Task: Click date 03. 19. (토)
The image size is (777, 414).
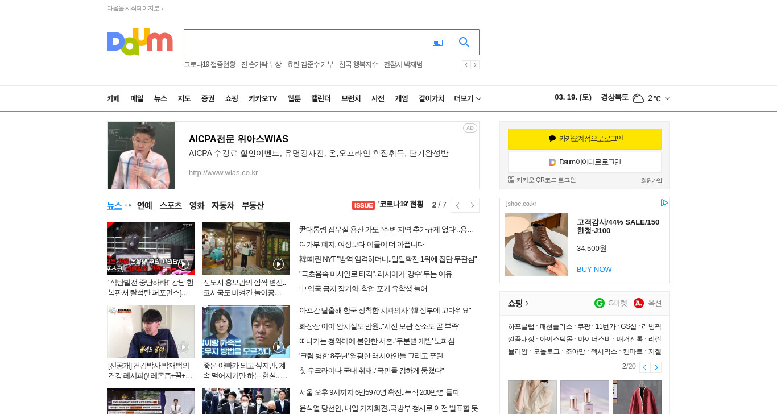Action: click(573, 97)
